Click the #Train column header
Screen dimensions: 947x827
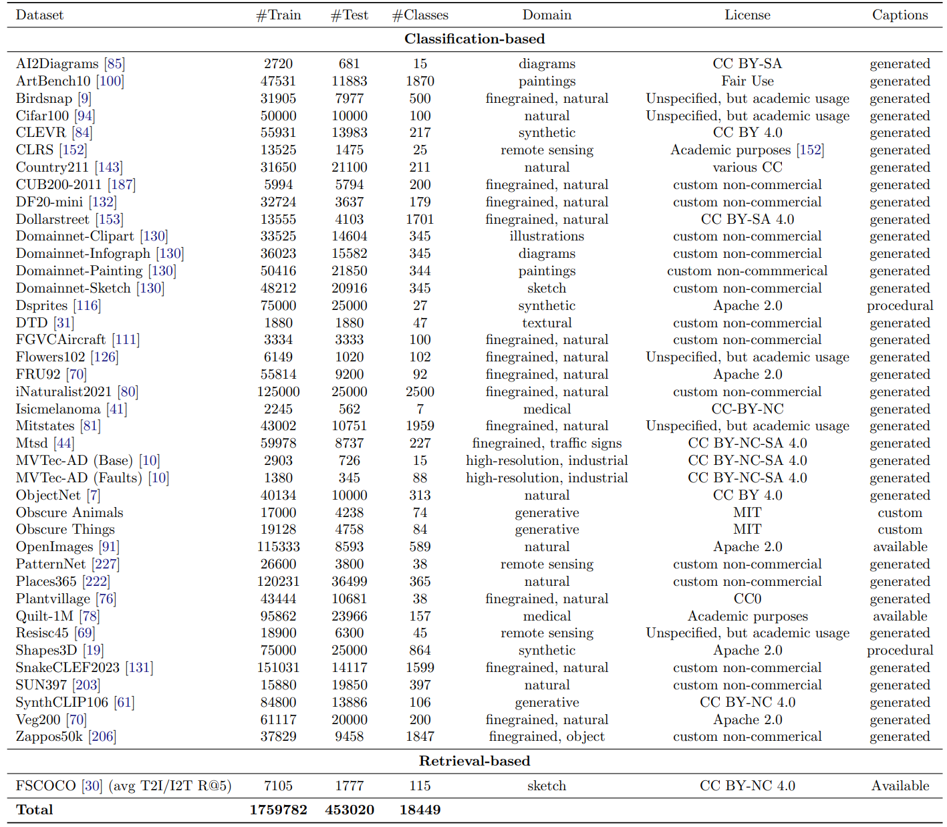279,15
